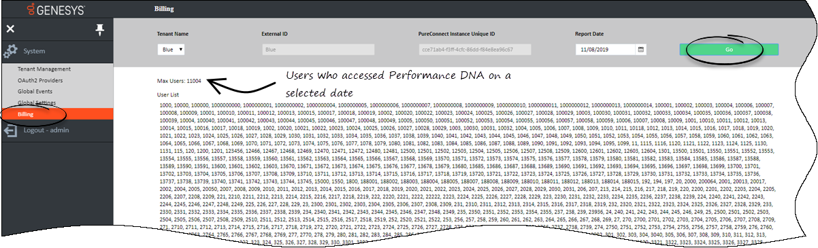818x248 pixels.
Task: Open Tenant Management page
Action: pos(44,69)
